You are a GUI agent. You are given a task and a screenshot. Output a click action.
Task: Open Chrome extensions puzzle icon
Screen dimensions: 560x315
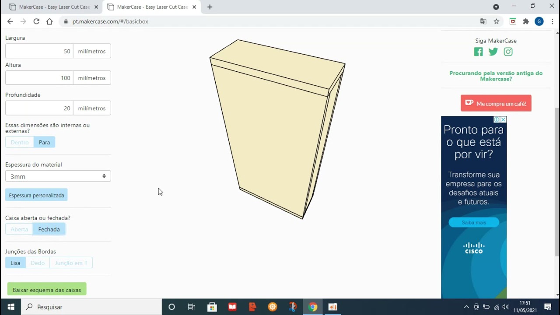point(526,21)
